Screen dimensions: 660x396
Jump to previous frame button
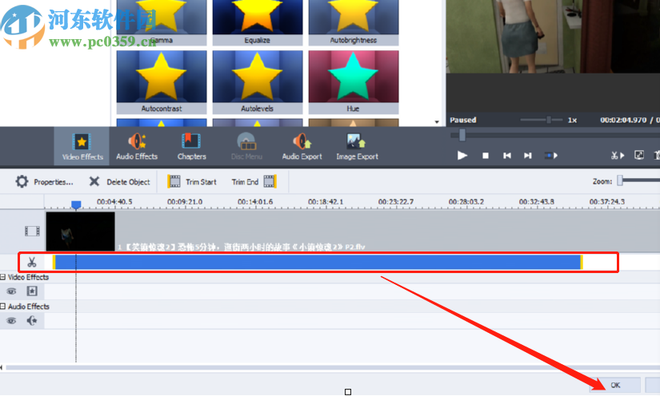click(x=506, y=156)
